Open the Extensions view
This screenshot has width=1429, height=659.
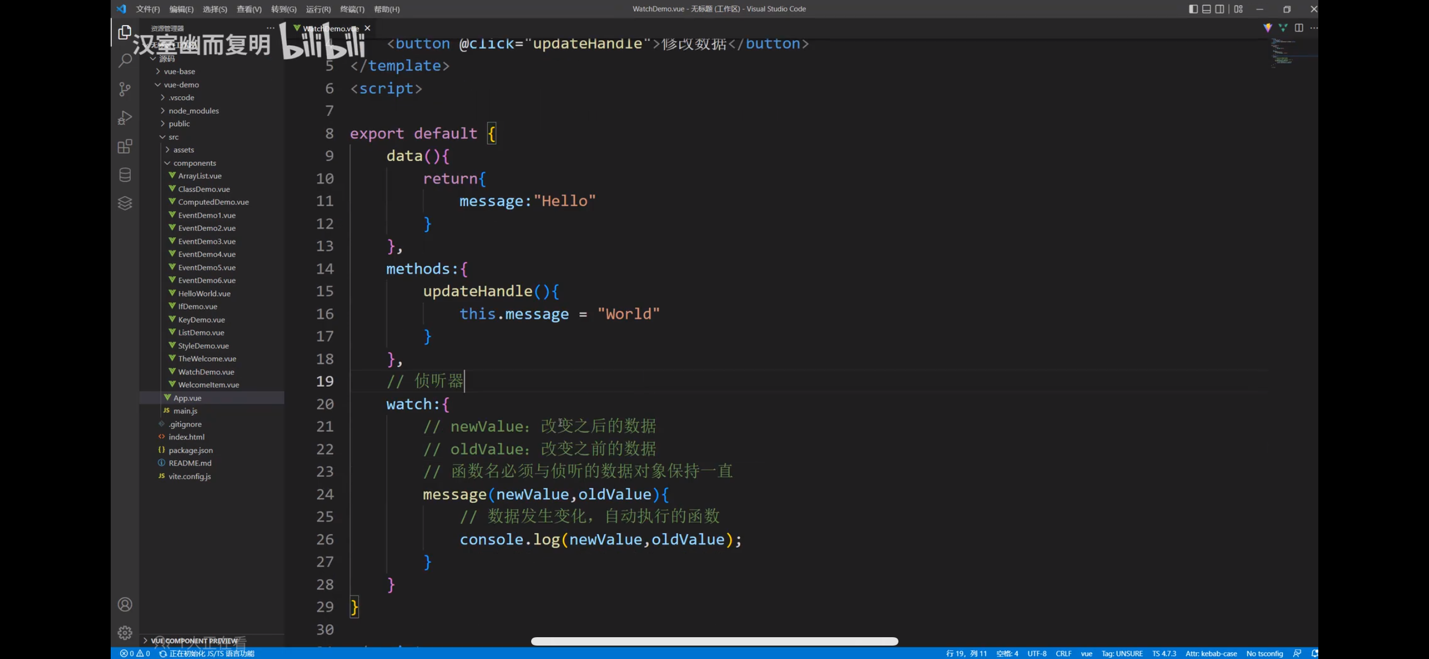pyautogui.click(x=125, y=146)
